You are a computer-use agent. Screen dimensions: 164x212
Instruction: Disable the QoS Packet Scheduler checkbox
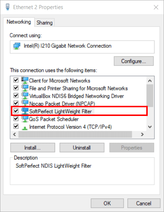click(x=16, y=119)
